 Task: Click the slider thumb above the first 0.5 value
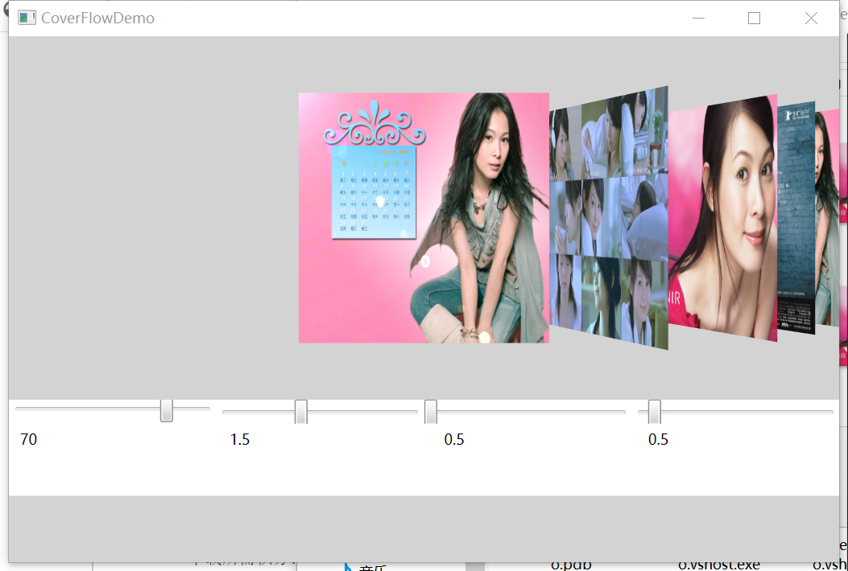coord(431,413)
